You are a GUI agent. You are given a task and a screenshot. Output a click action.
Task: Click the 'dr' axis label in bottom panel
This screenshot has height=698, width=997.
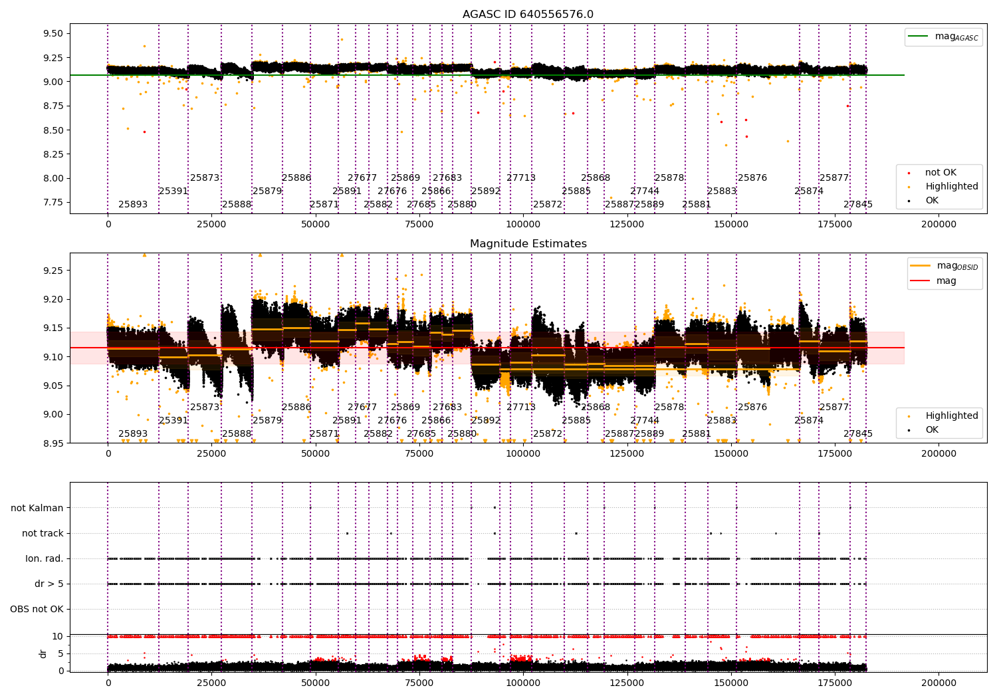[43, 653]
